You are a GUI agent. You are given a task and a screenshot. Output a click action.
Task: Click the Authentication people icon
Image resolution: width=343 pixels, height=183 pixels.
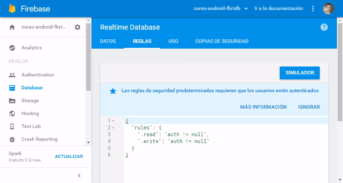click(12, 75)
